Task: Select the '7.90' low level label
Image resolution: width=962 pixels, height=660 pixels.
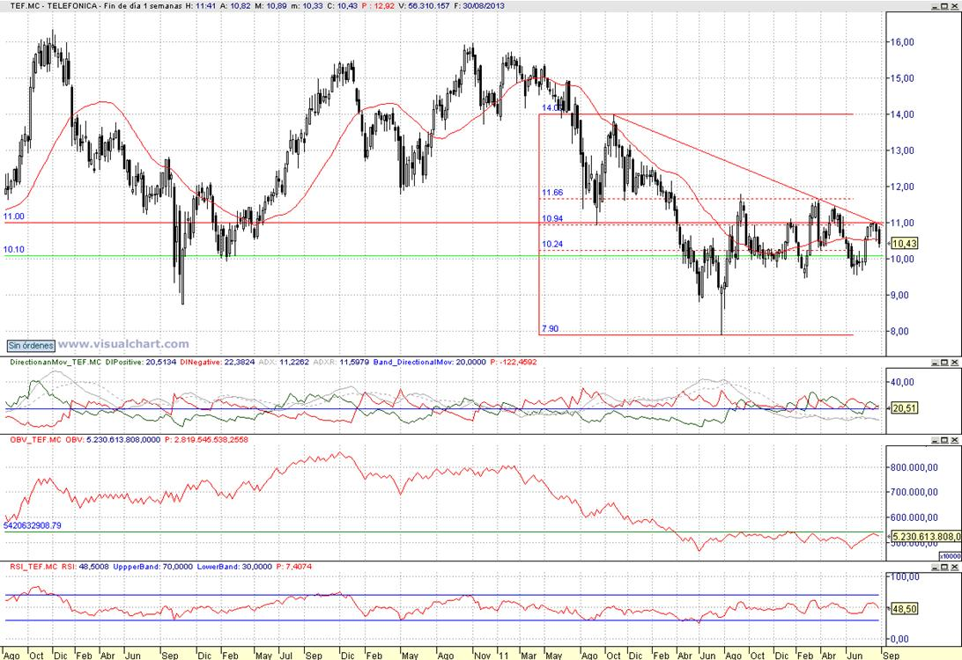Action: 551,328
